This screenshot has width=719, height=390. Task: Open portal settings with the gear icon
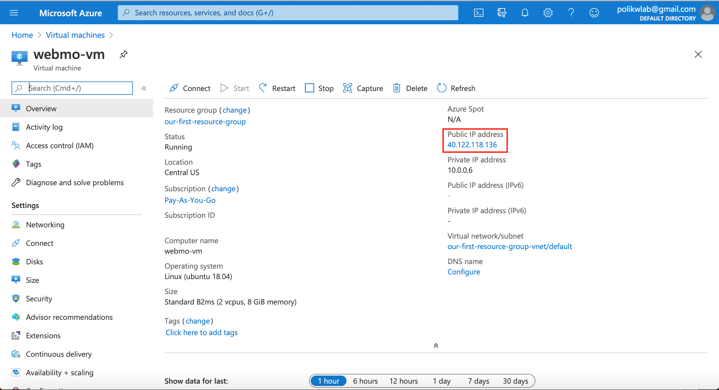(x=548, y=13)
